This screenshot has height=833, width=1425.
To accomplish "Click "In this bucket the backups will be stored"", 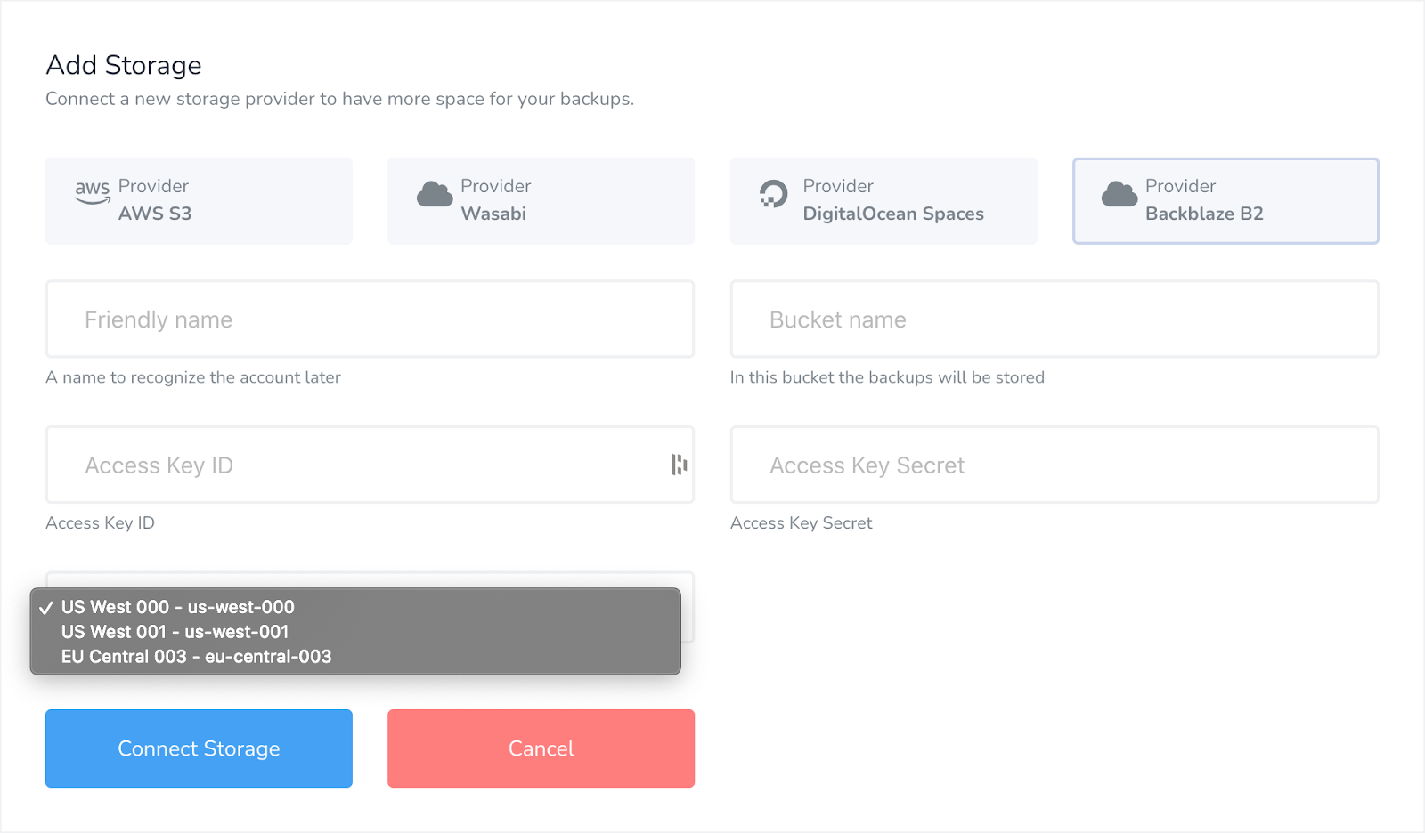I will 887,377.
